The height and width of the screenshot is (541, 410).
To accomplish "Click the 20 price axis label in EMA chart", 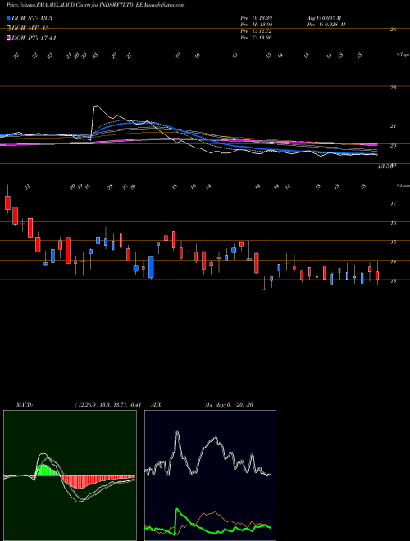I will point(393,146).
